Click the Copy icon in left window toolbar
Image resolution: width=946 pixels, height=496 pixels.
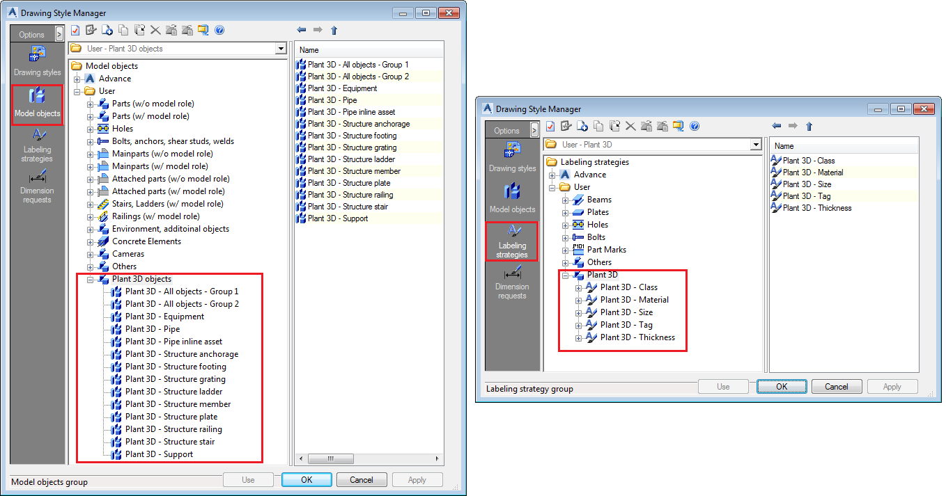pos(123,30)
